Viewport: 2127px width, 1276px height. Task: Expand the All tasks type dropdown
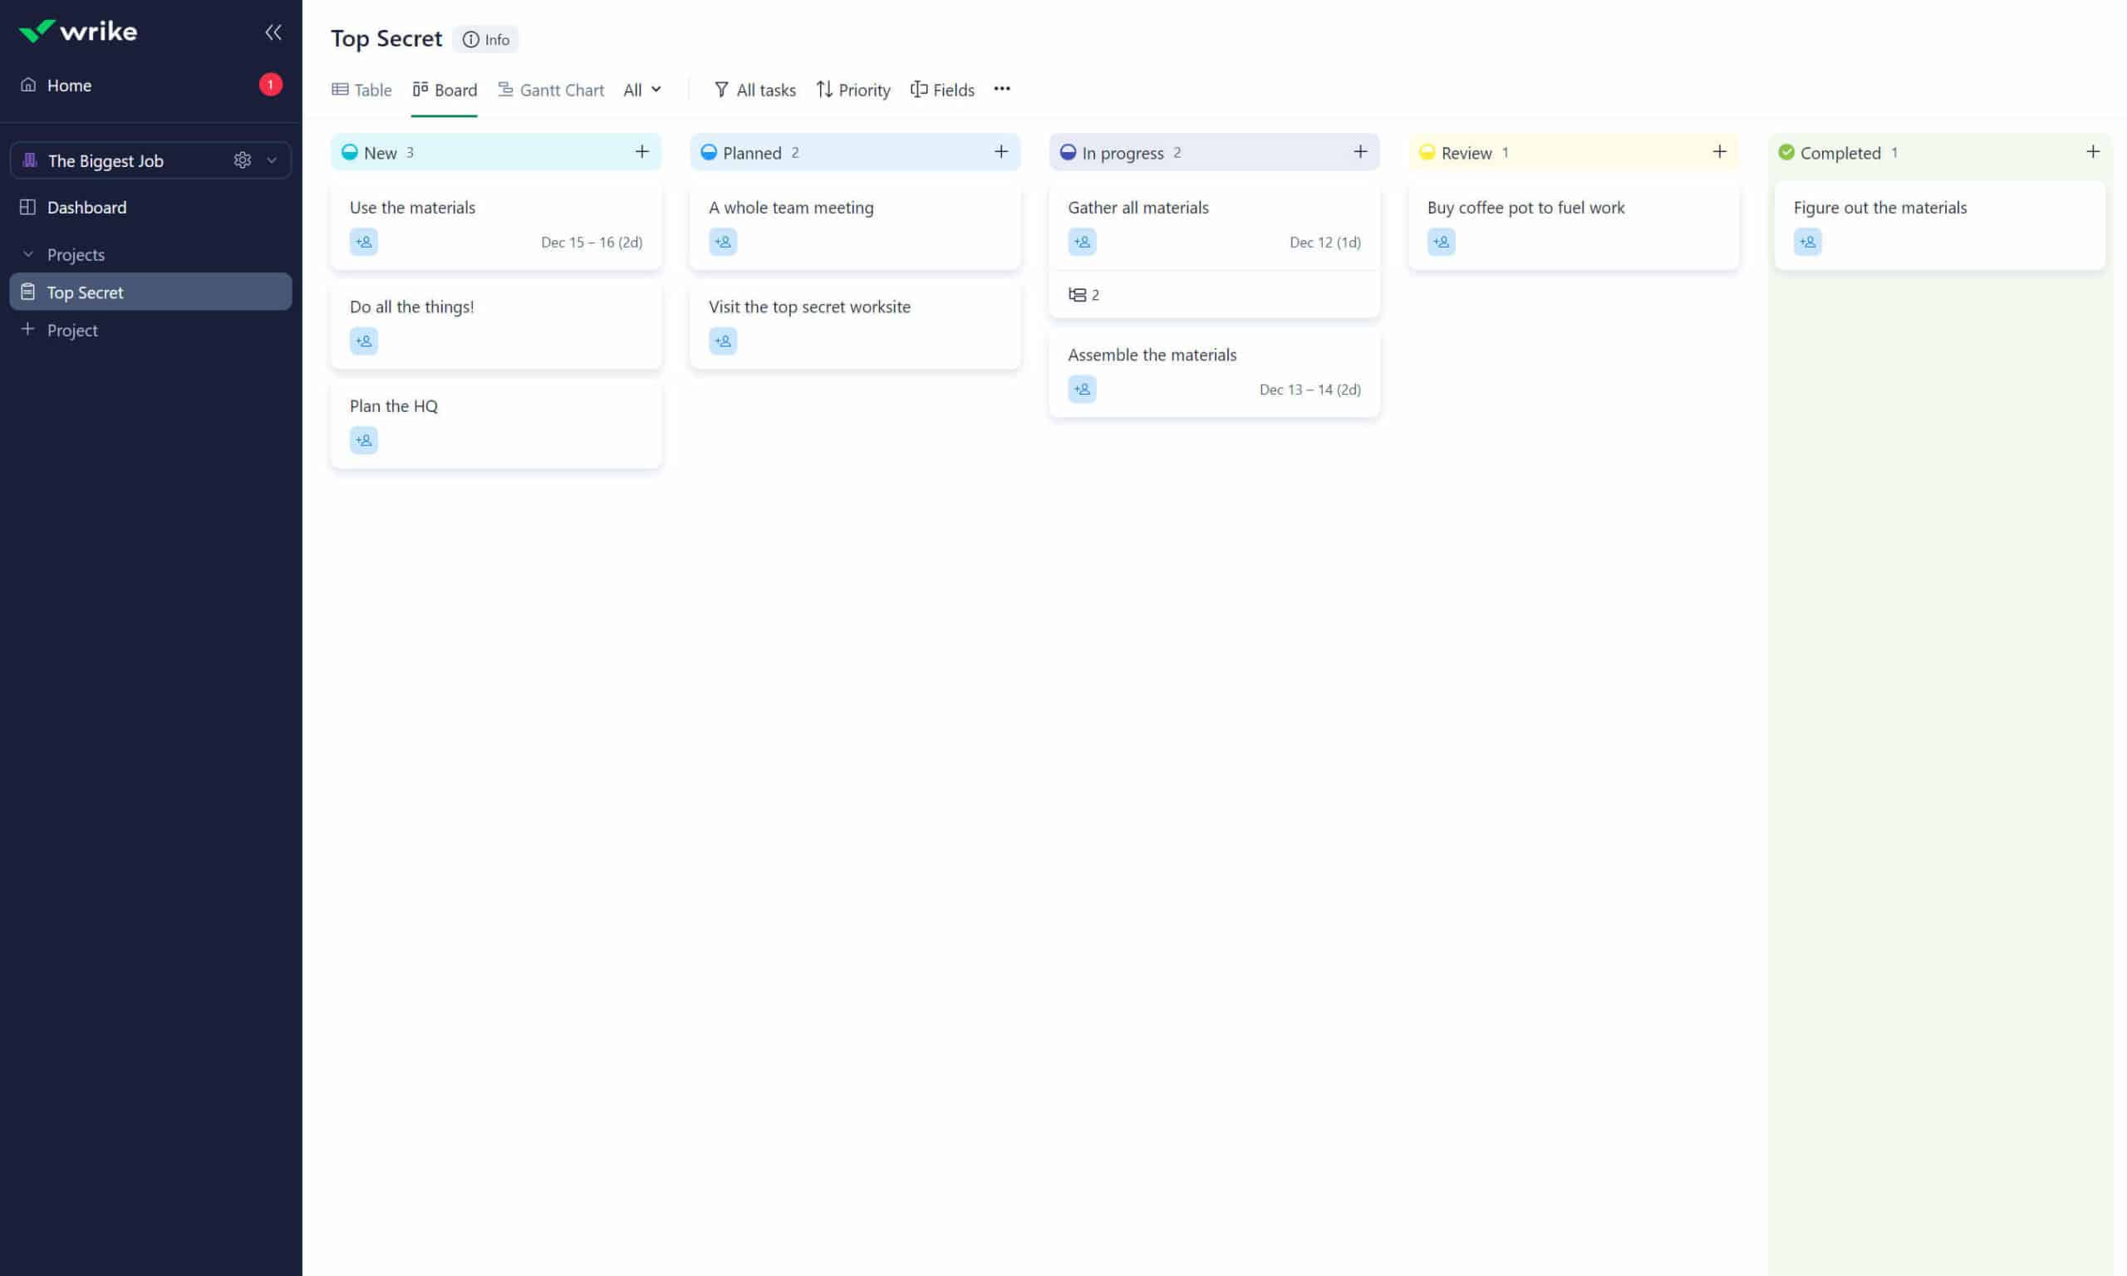click(641, 90)
